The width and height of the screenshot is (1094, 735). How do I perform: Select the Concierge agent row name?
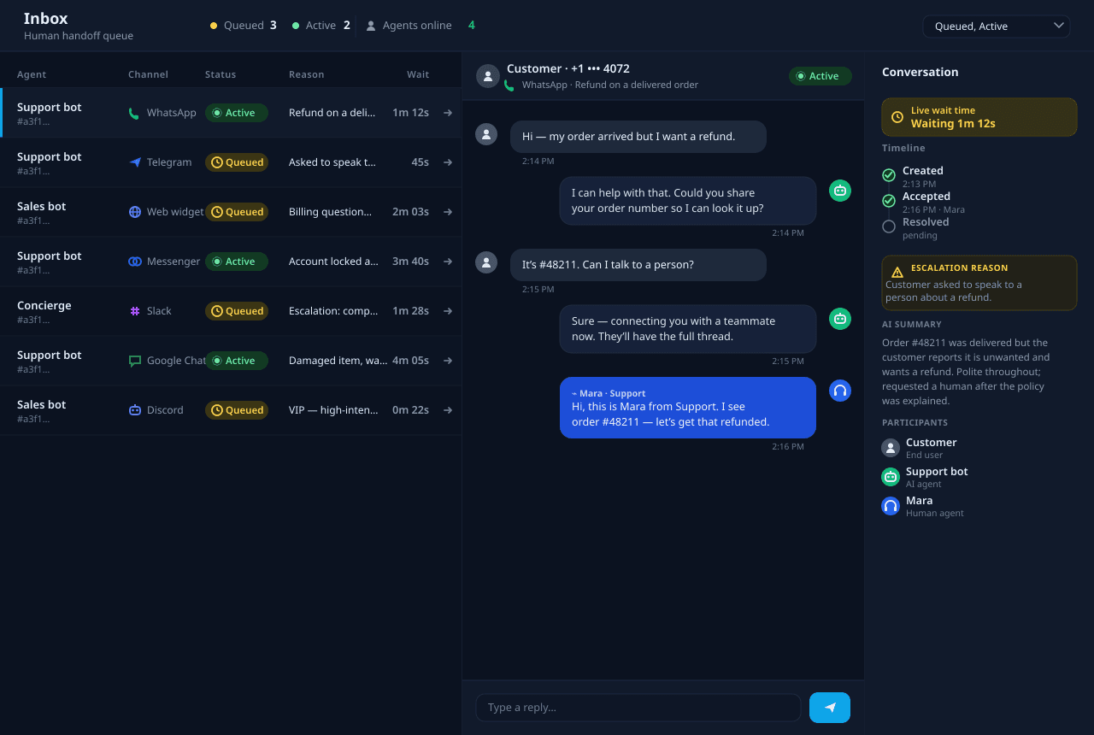click(x=44, y=306)
